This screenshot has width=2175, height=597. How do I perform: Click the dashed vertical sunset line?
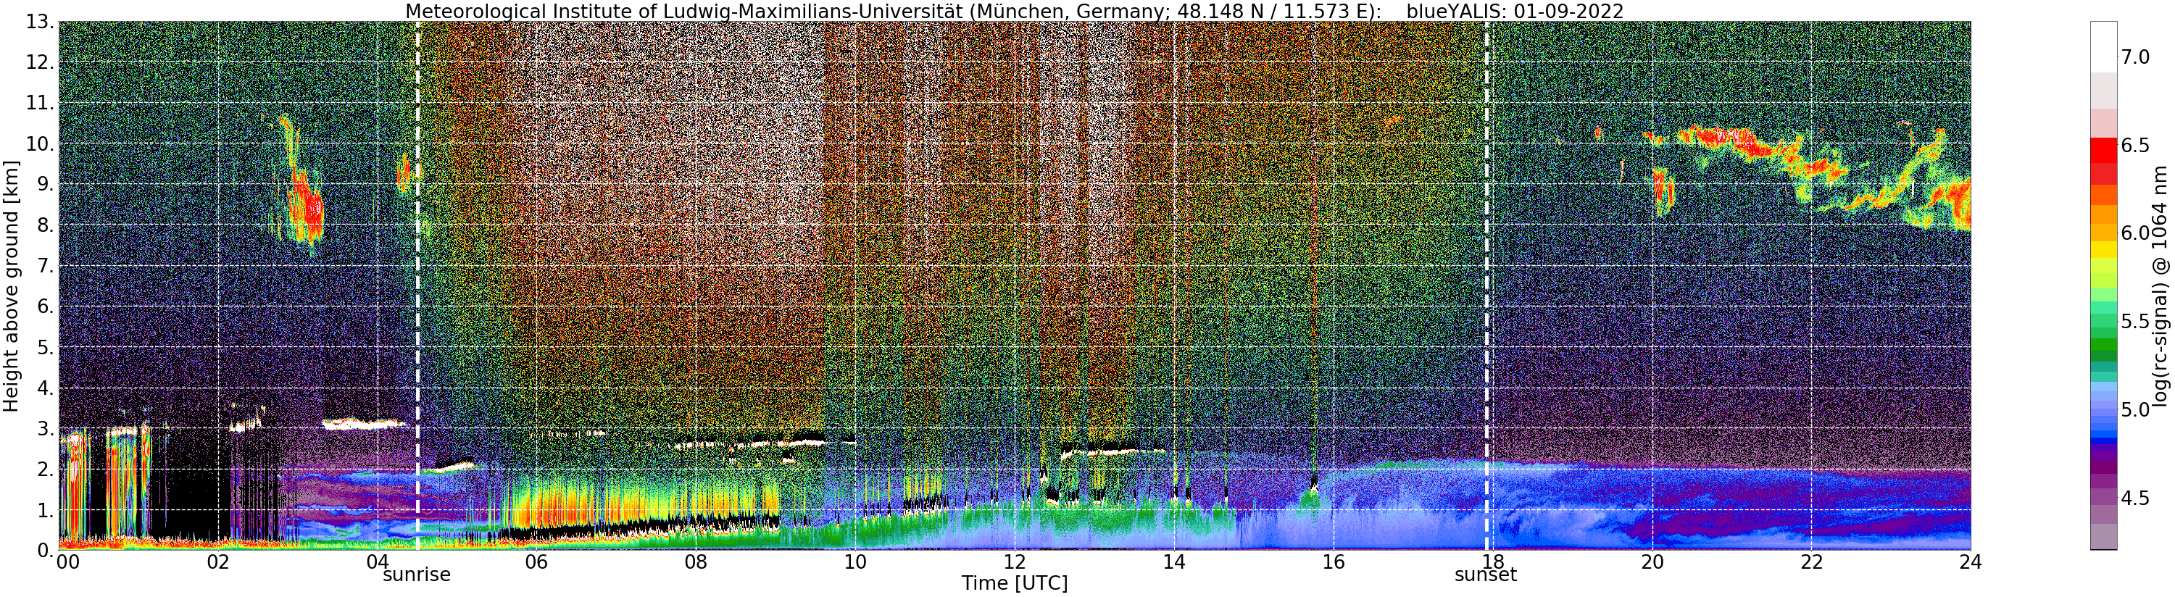(1487, 285)
